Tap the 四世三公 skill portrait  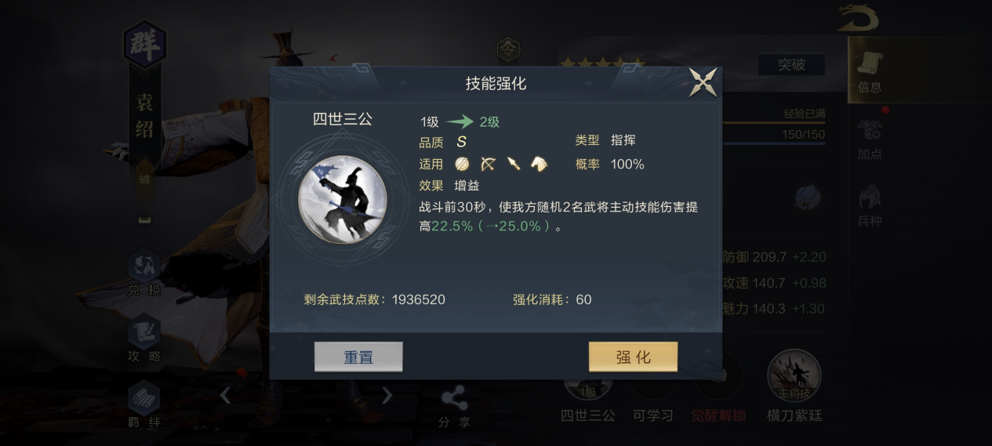tap(343, 199)
